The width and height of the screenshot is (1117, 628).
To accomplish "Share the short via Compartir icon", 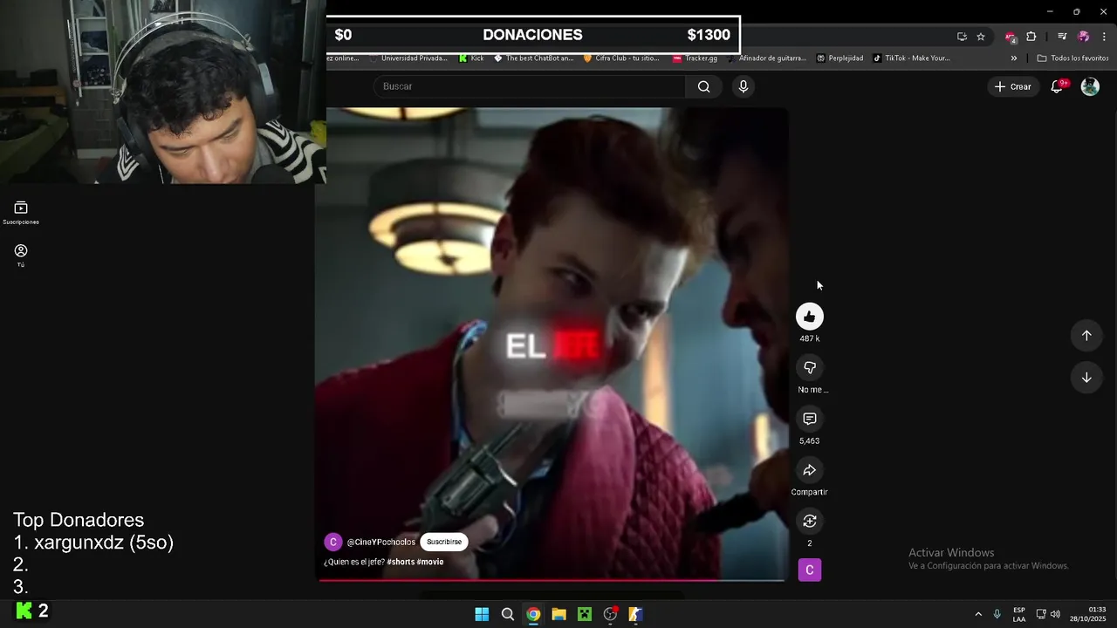I will click(809, 470).
